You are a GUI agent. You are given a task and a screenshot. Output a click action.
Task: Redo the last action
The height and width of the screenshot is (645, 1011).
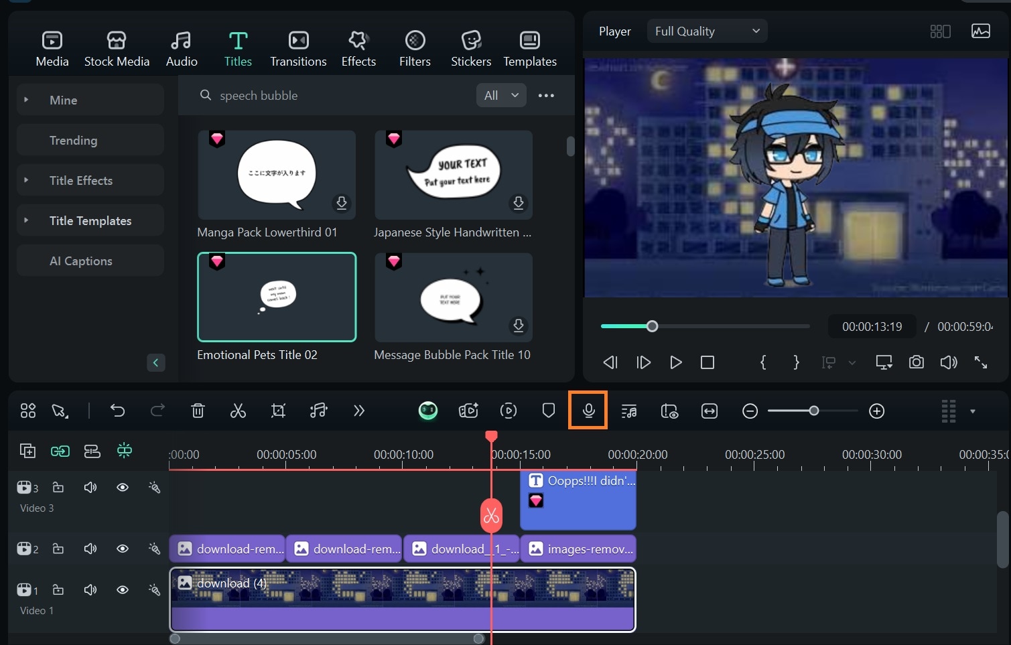pos(157,411)
